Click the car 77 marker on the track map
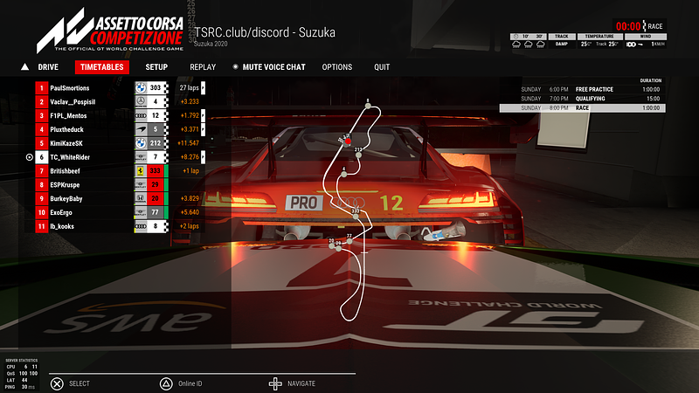 point(349,241)
